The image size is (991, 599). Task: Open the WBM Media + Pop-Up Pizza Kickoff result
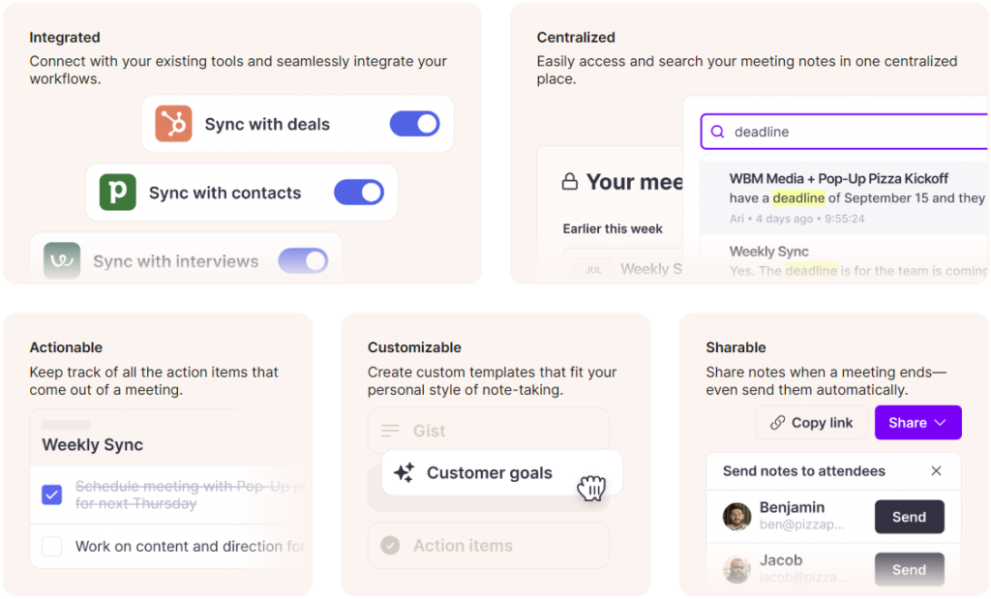point(838,179)
